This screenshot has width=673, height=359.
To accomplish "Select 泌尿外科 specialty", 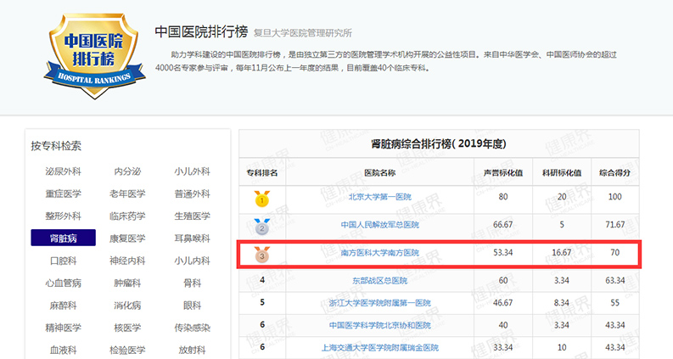I will point(63,171).
